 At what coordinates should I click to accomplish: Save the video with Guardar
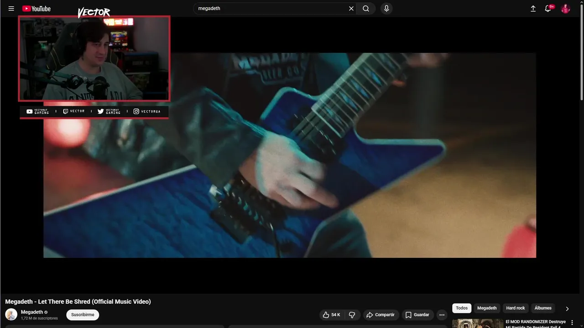[x=417, y=315]
